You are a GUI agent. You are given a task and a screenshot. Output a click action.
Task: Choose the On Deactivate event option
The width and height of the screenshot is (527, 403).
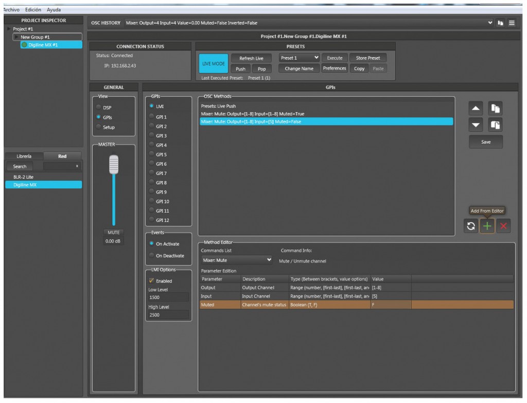pos(152,256)
